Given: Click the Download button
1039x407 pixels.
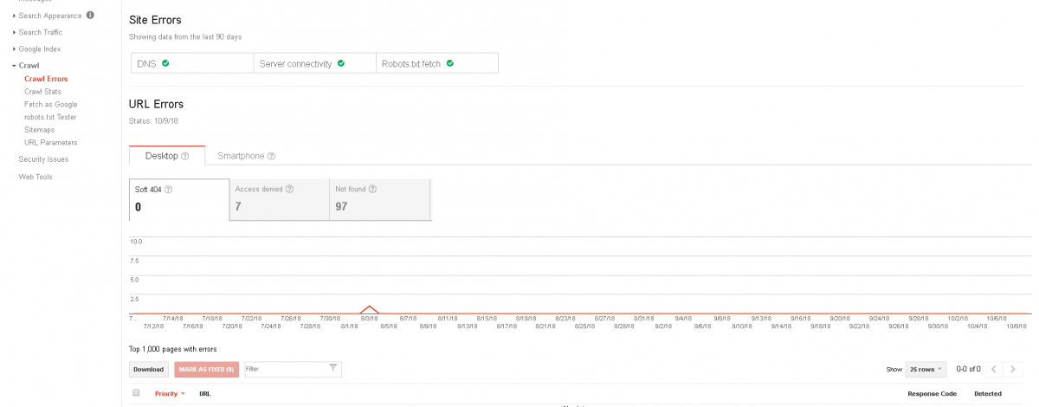Looking at the screenshot, I should 148,369.
